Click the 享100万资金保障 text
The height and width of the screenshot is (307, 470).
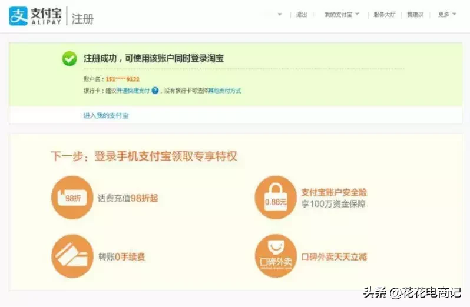pos(333,204)
